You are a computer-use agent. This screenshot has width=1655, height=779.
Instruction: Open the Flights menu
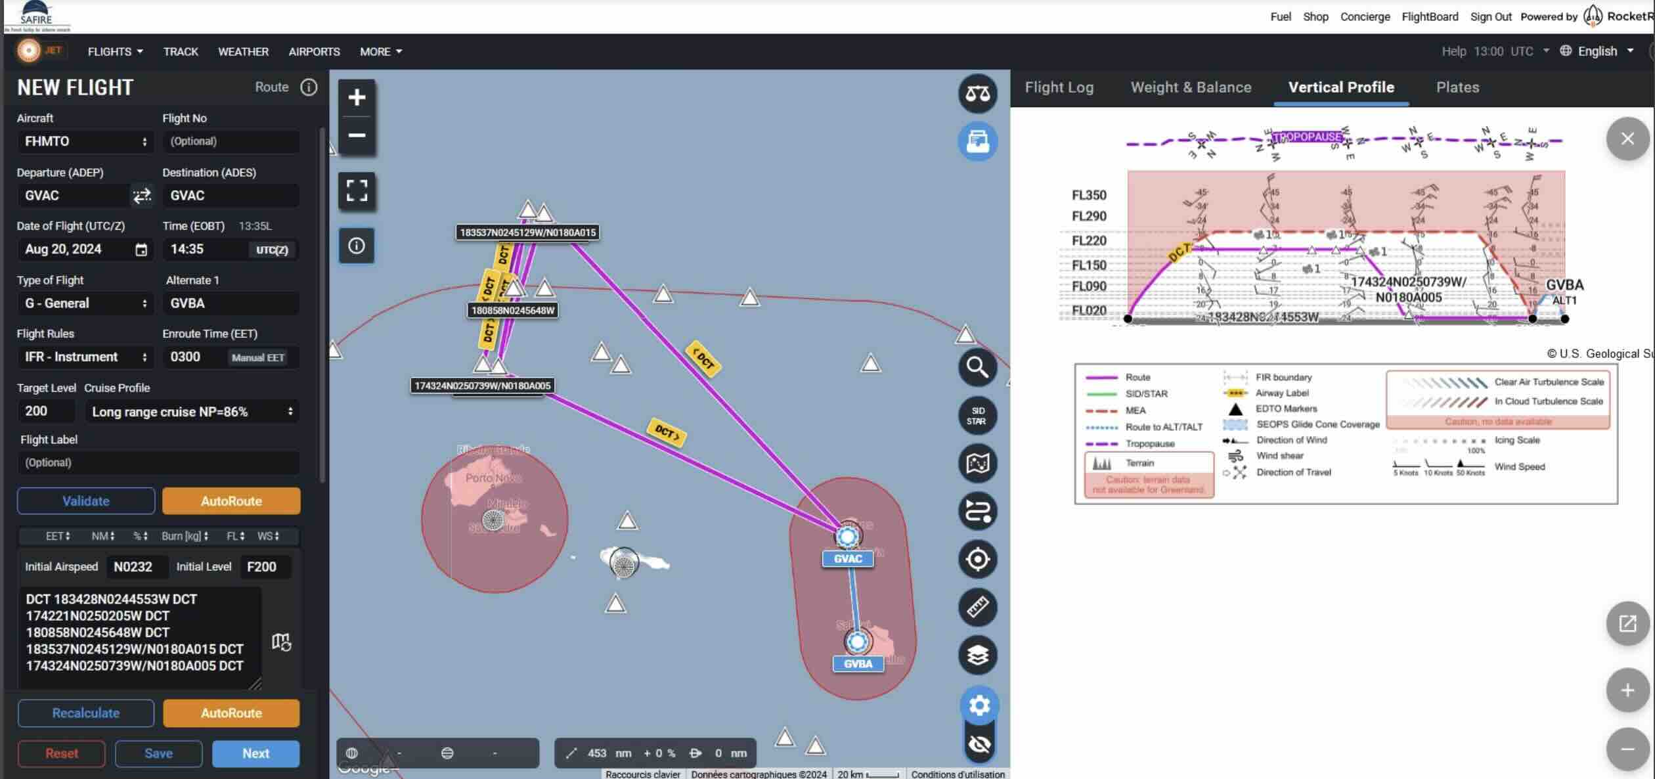point(114,51)
